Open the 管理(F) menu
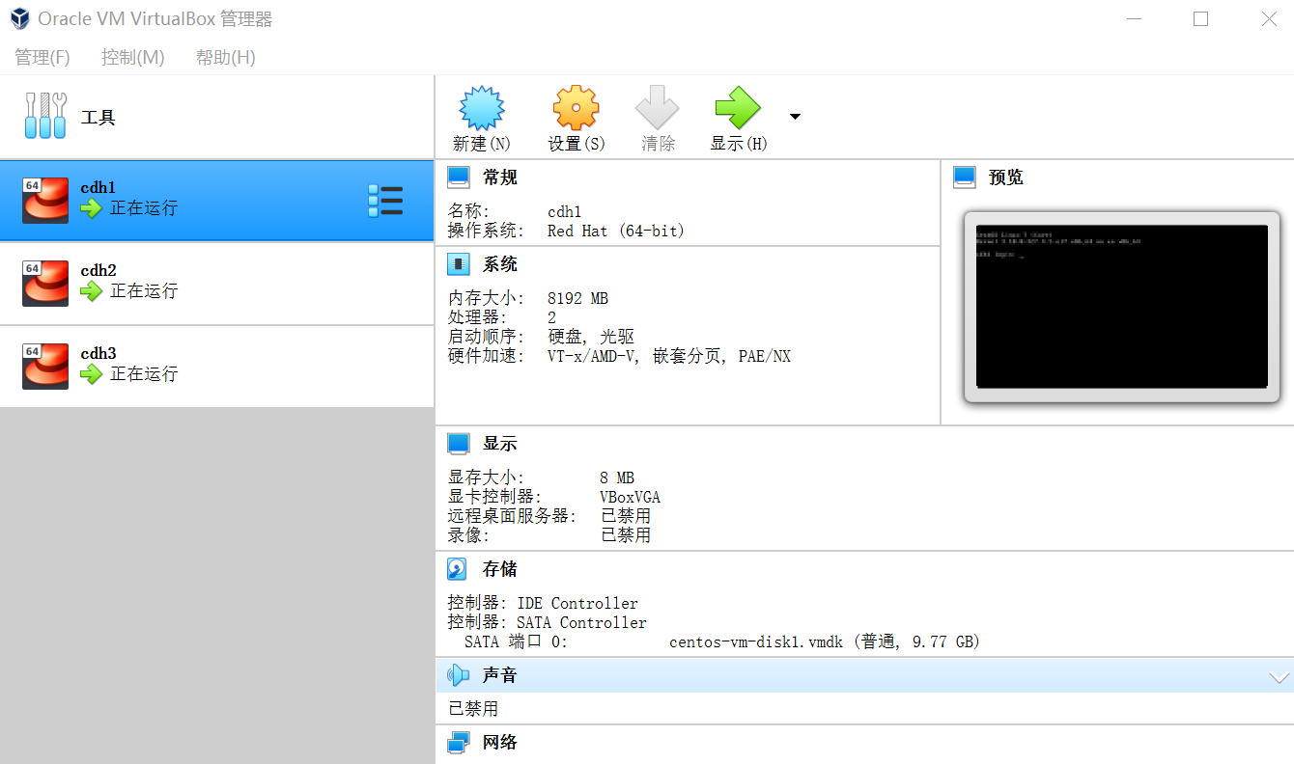 pos(42,57)
